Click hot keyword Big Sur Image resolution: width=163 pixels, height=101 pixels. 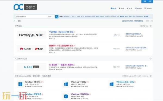pyautogui.click(x=102, y=17)
